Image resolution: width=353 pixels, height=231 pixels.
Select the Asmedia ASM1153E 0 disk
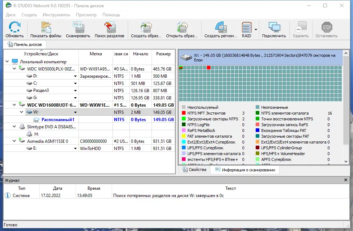47,141
